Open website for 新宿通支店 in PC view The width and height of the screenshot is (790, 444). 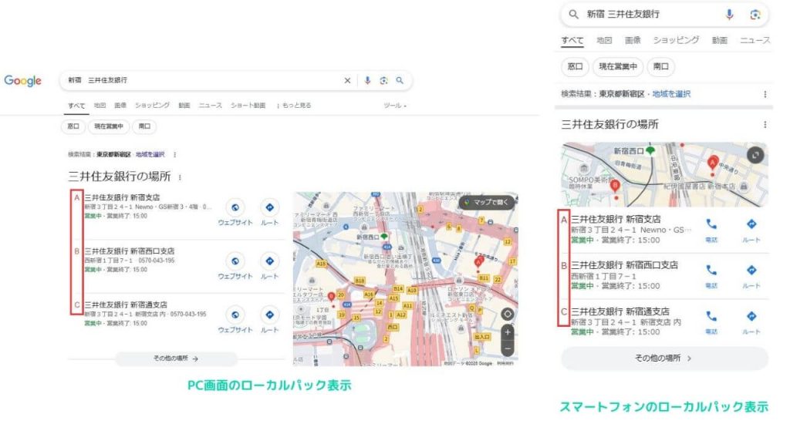[235, 321]
